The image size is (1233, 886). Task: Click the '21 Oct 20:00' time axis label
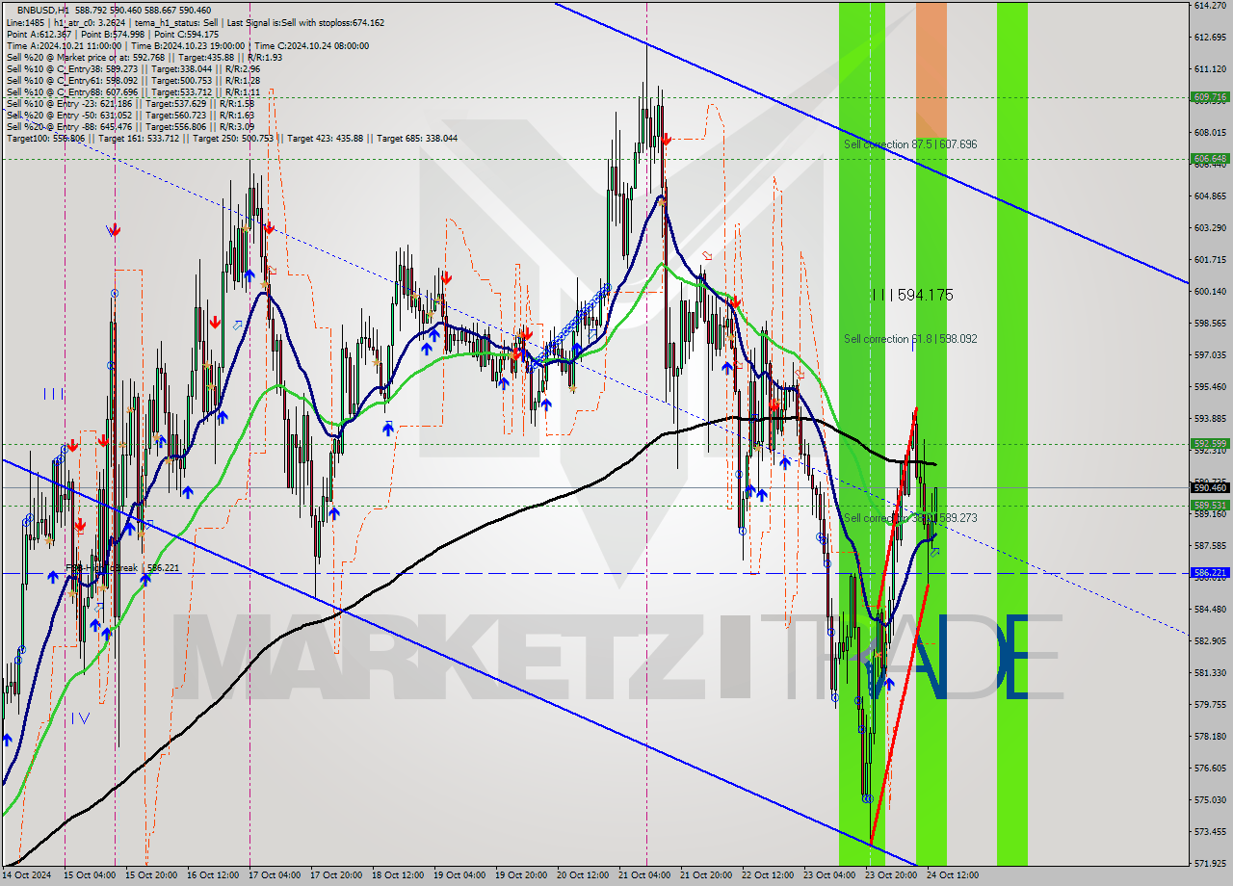pyautogui.click(x=706, y=875)
